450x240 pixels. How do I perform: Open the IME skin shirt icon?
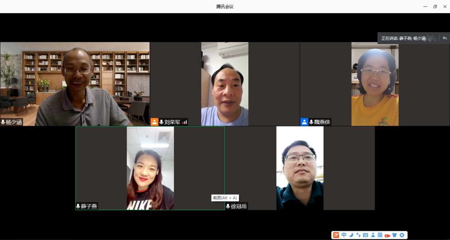[394, 235]
